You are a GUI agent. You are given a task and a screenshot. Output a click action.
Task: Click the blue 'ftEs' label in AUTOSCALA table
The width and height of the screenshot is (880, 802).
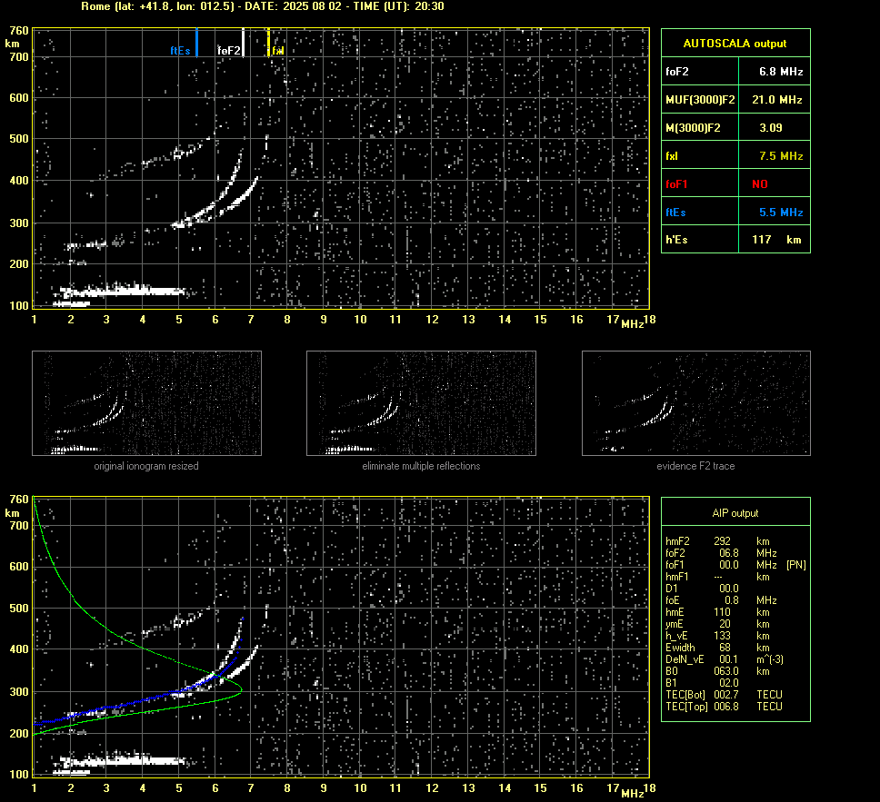point(675,212)
